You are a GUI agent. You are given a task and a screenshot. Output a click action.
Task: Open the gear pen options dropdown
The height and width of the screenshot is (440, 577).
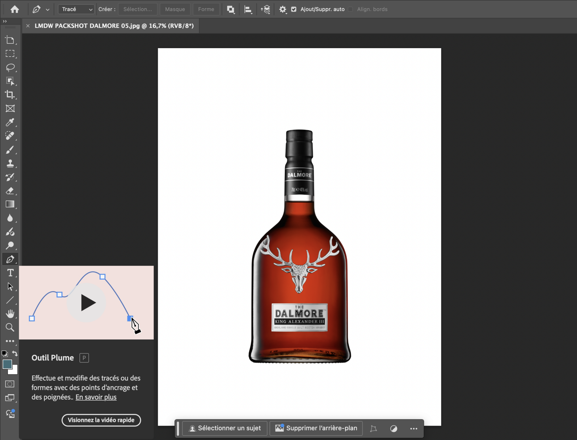[x=283, y=10]
